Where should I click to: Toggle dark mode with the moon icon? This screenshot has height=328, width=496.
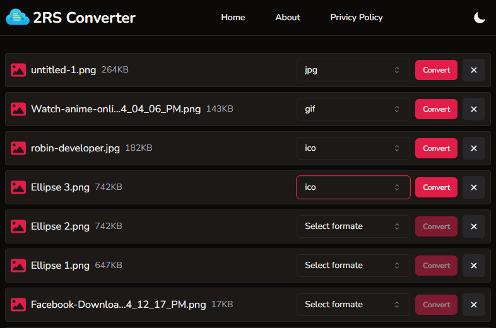(479, 18)
